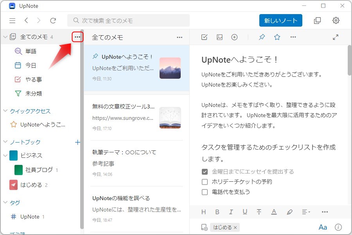Select 単語 in the sidebar
The width and height of the screenshot is (352, 235).
[31, 51]
